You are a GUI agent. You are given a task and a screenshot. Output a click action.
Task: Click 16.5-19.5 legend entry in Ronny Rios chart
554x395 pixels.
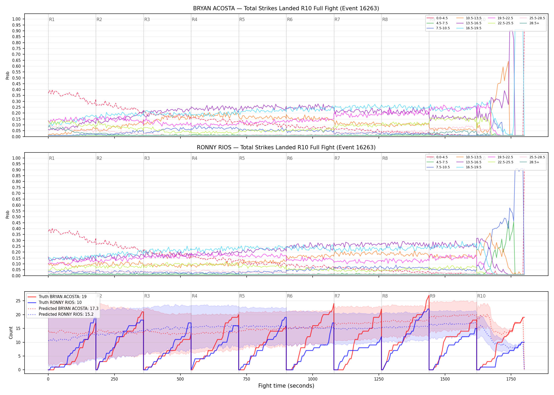(469, 167)
